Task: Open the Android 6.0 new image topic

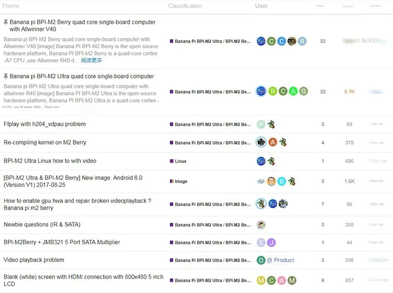Action: 73,181
